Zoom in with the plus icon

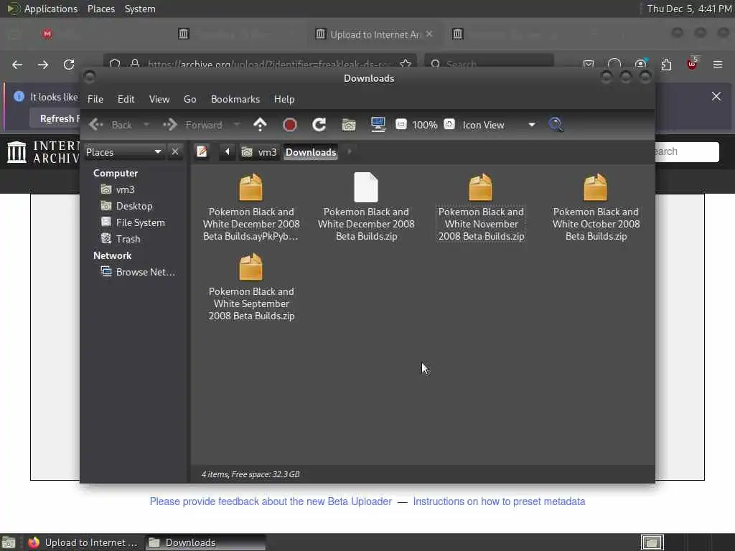[x=449, y=125]
